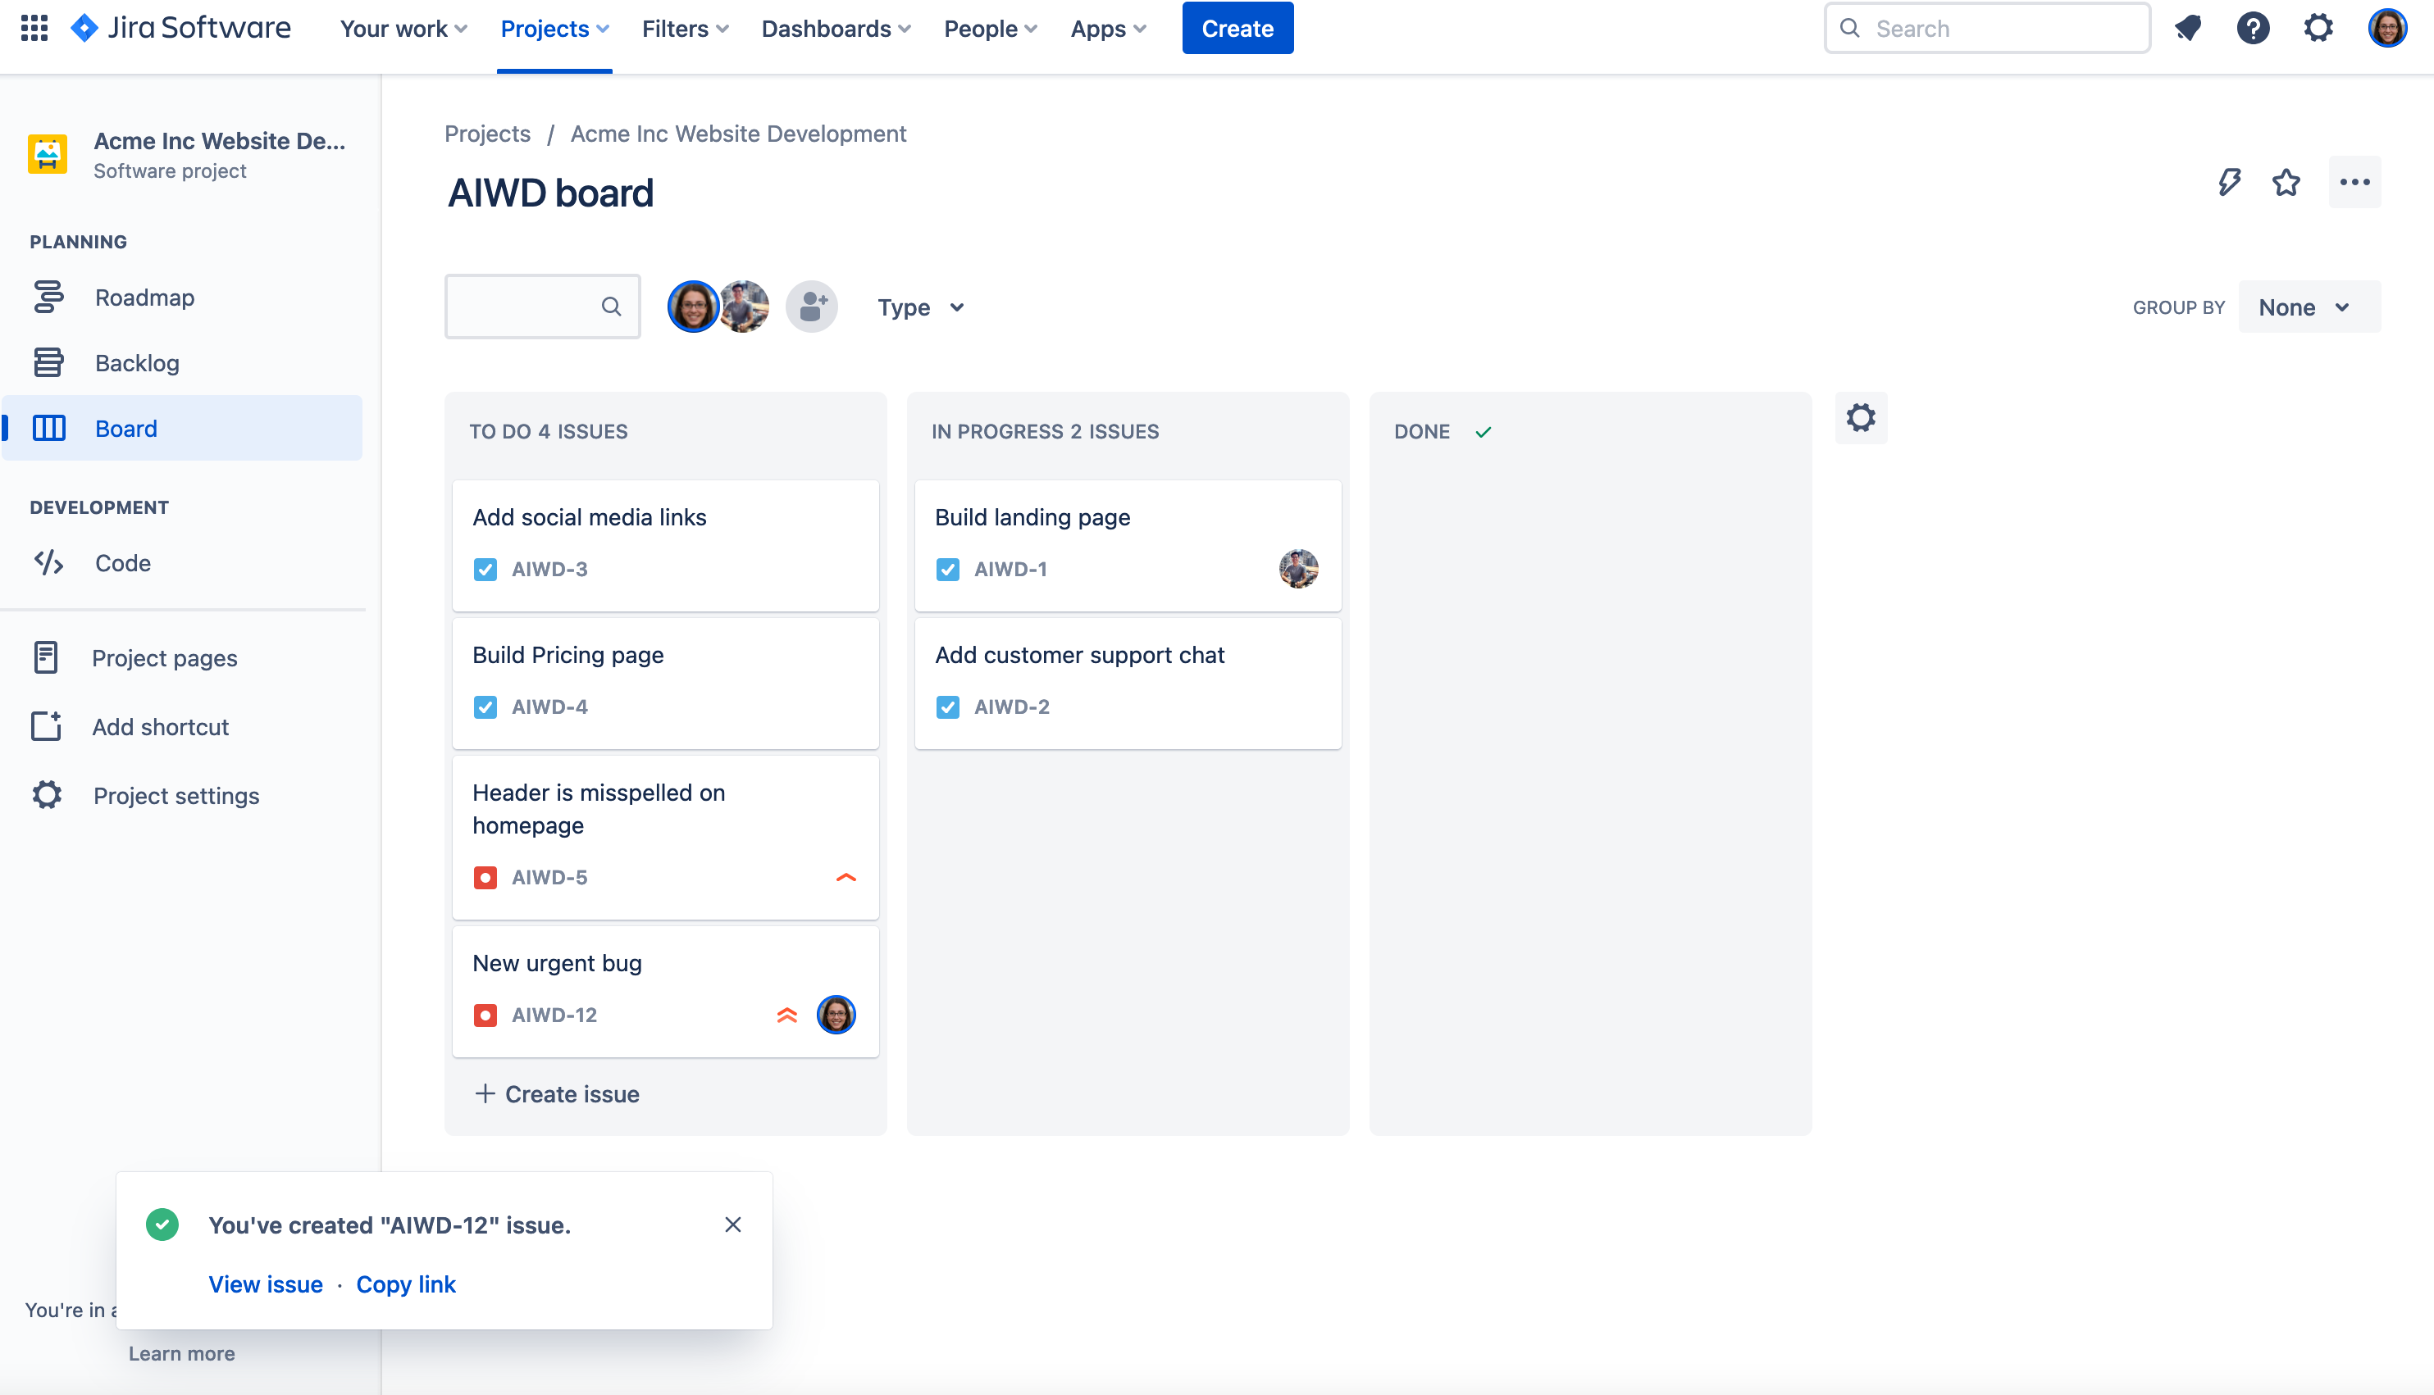Star the AIWD board
This screenshot has height=1395, width=2434.
[2286, 182]
